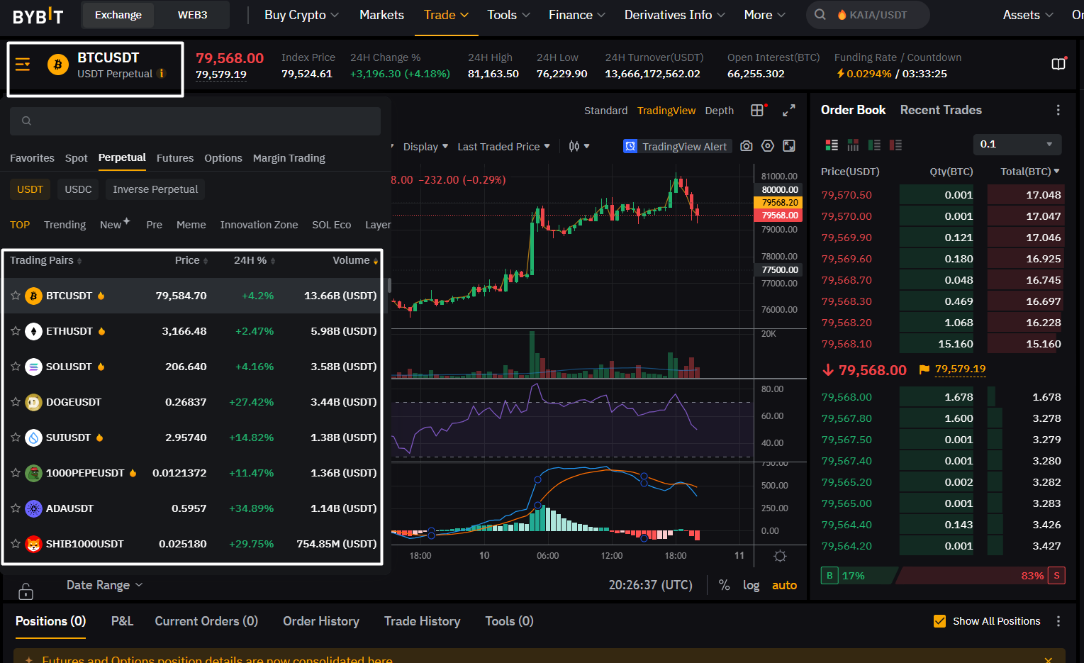Click the trading pair search field
This screenshot has height=663, width=1084.
coord(195,121)
